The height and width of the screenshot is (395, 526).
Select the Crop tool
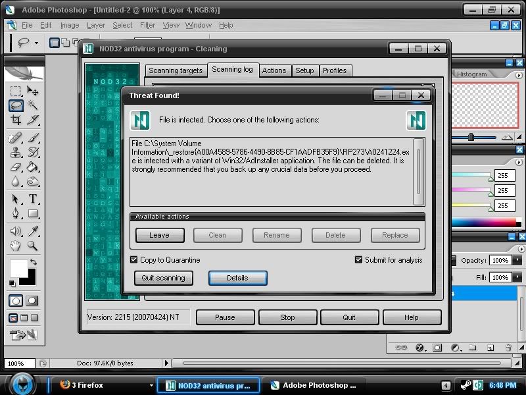(15, 120)
